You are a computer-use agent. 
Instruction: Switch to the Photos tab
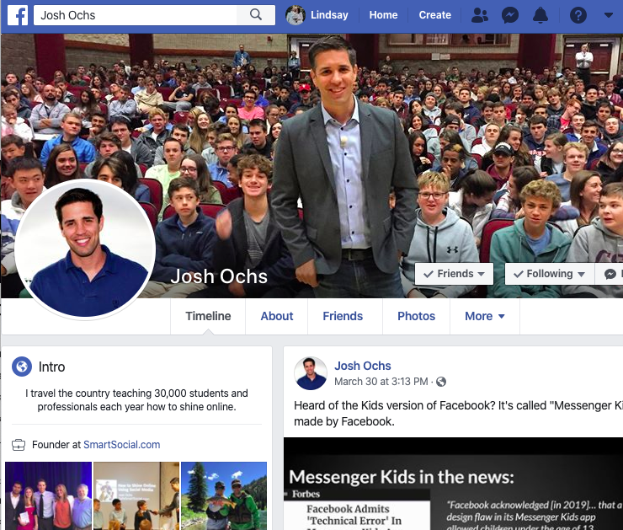[x=416, y=316]
